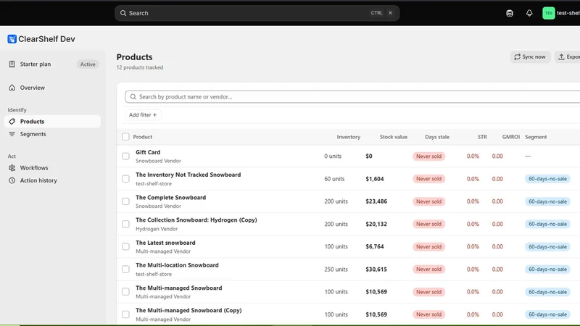This screenshot has width=580, height=326.
Task: Check the Gift Card row checkbox
Action: (125, 156)
